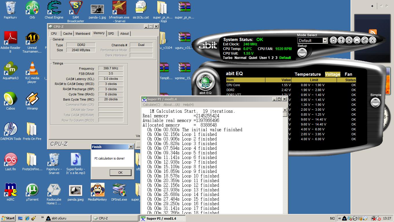This screenshot has height=222, width=394.
Task: Click the 'CPU Core' row in abit EQ
Action: pos(291,85)
